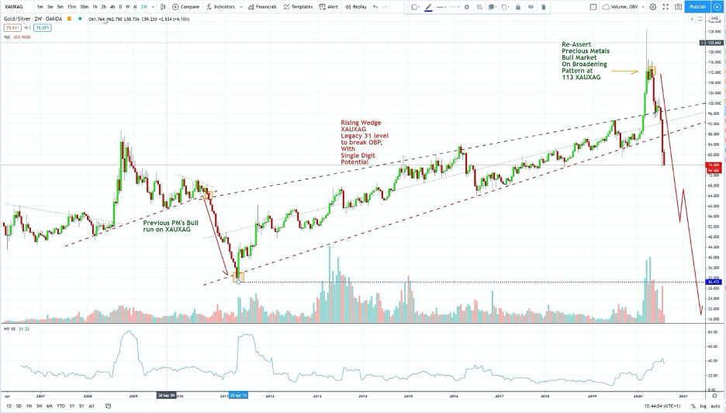
Task: Click the Undo arrow in the toolbar
Action: click(x=375, y=7)
